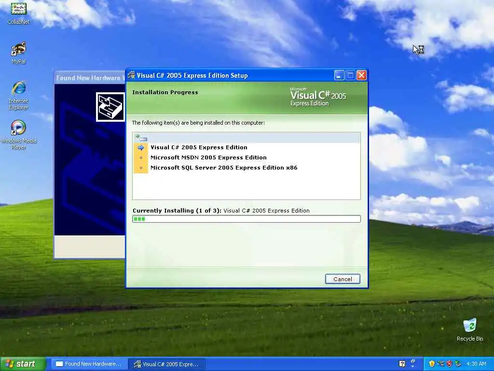This screenshot has height=371, width=494.
Task: Click the blue arrow beside Visual C# item
Action: point(141,147)
